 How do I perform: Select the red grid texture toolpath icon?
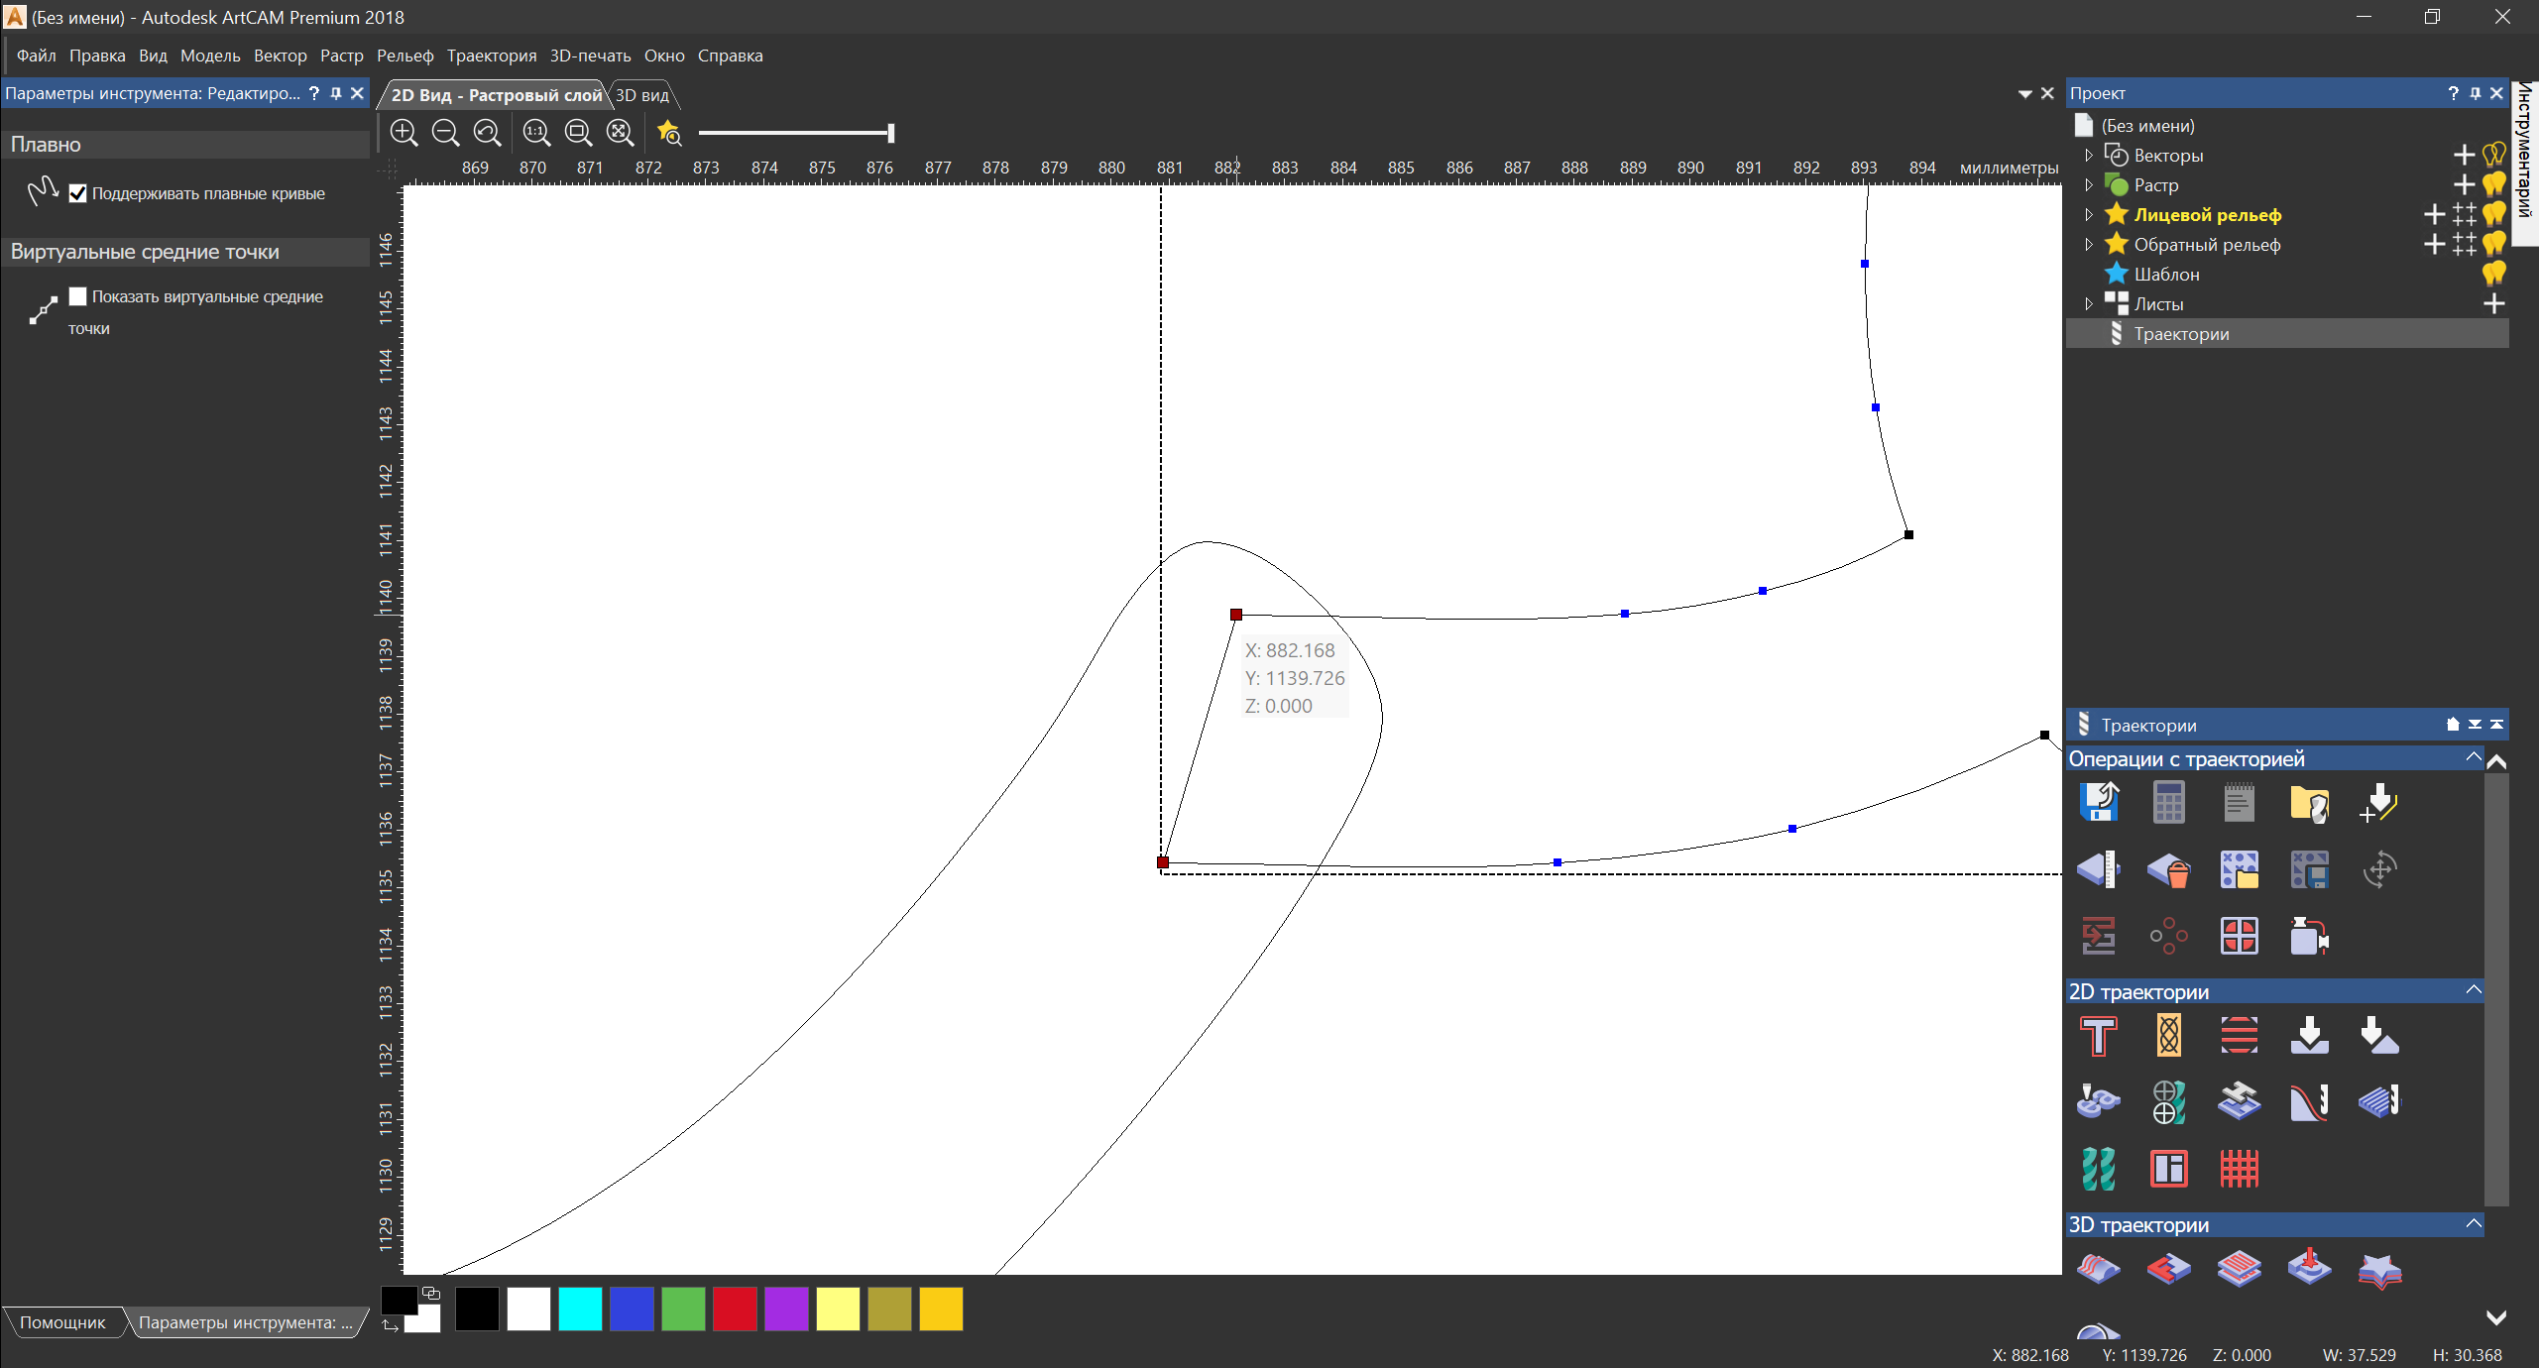pyautogui.click(x=2239, y=1169)
